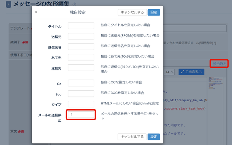Click the bottom キャンセルする button
The width and height of the screenshot is (232, 145).
pyautogui.click(x=132, y=137)
